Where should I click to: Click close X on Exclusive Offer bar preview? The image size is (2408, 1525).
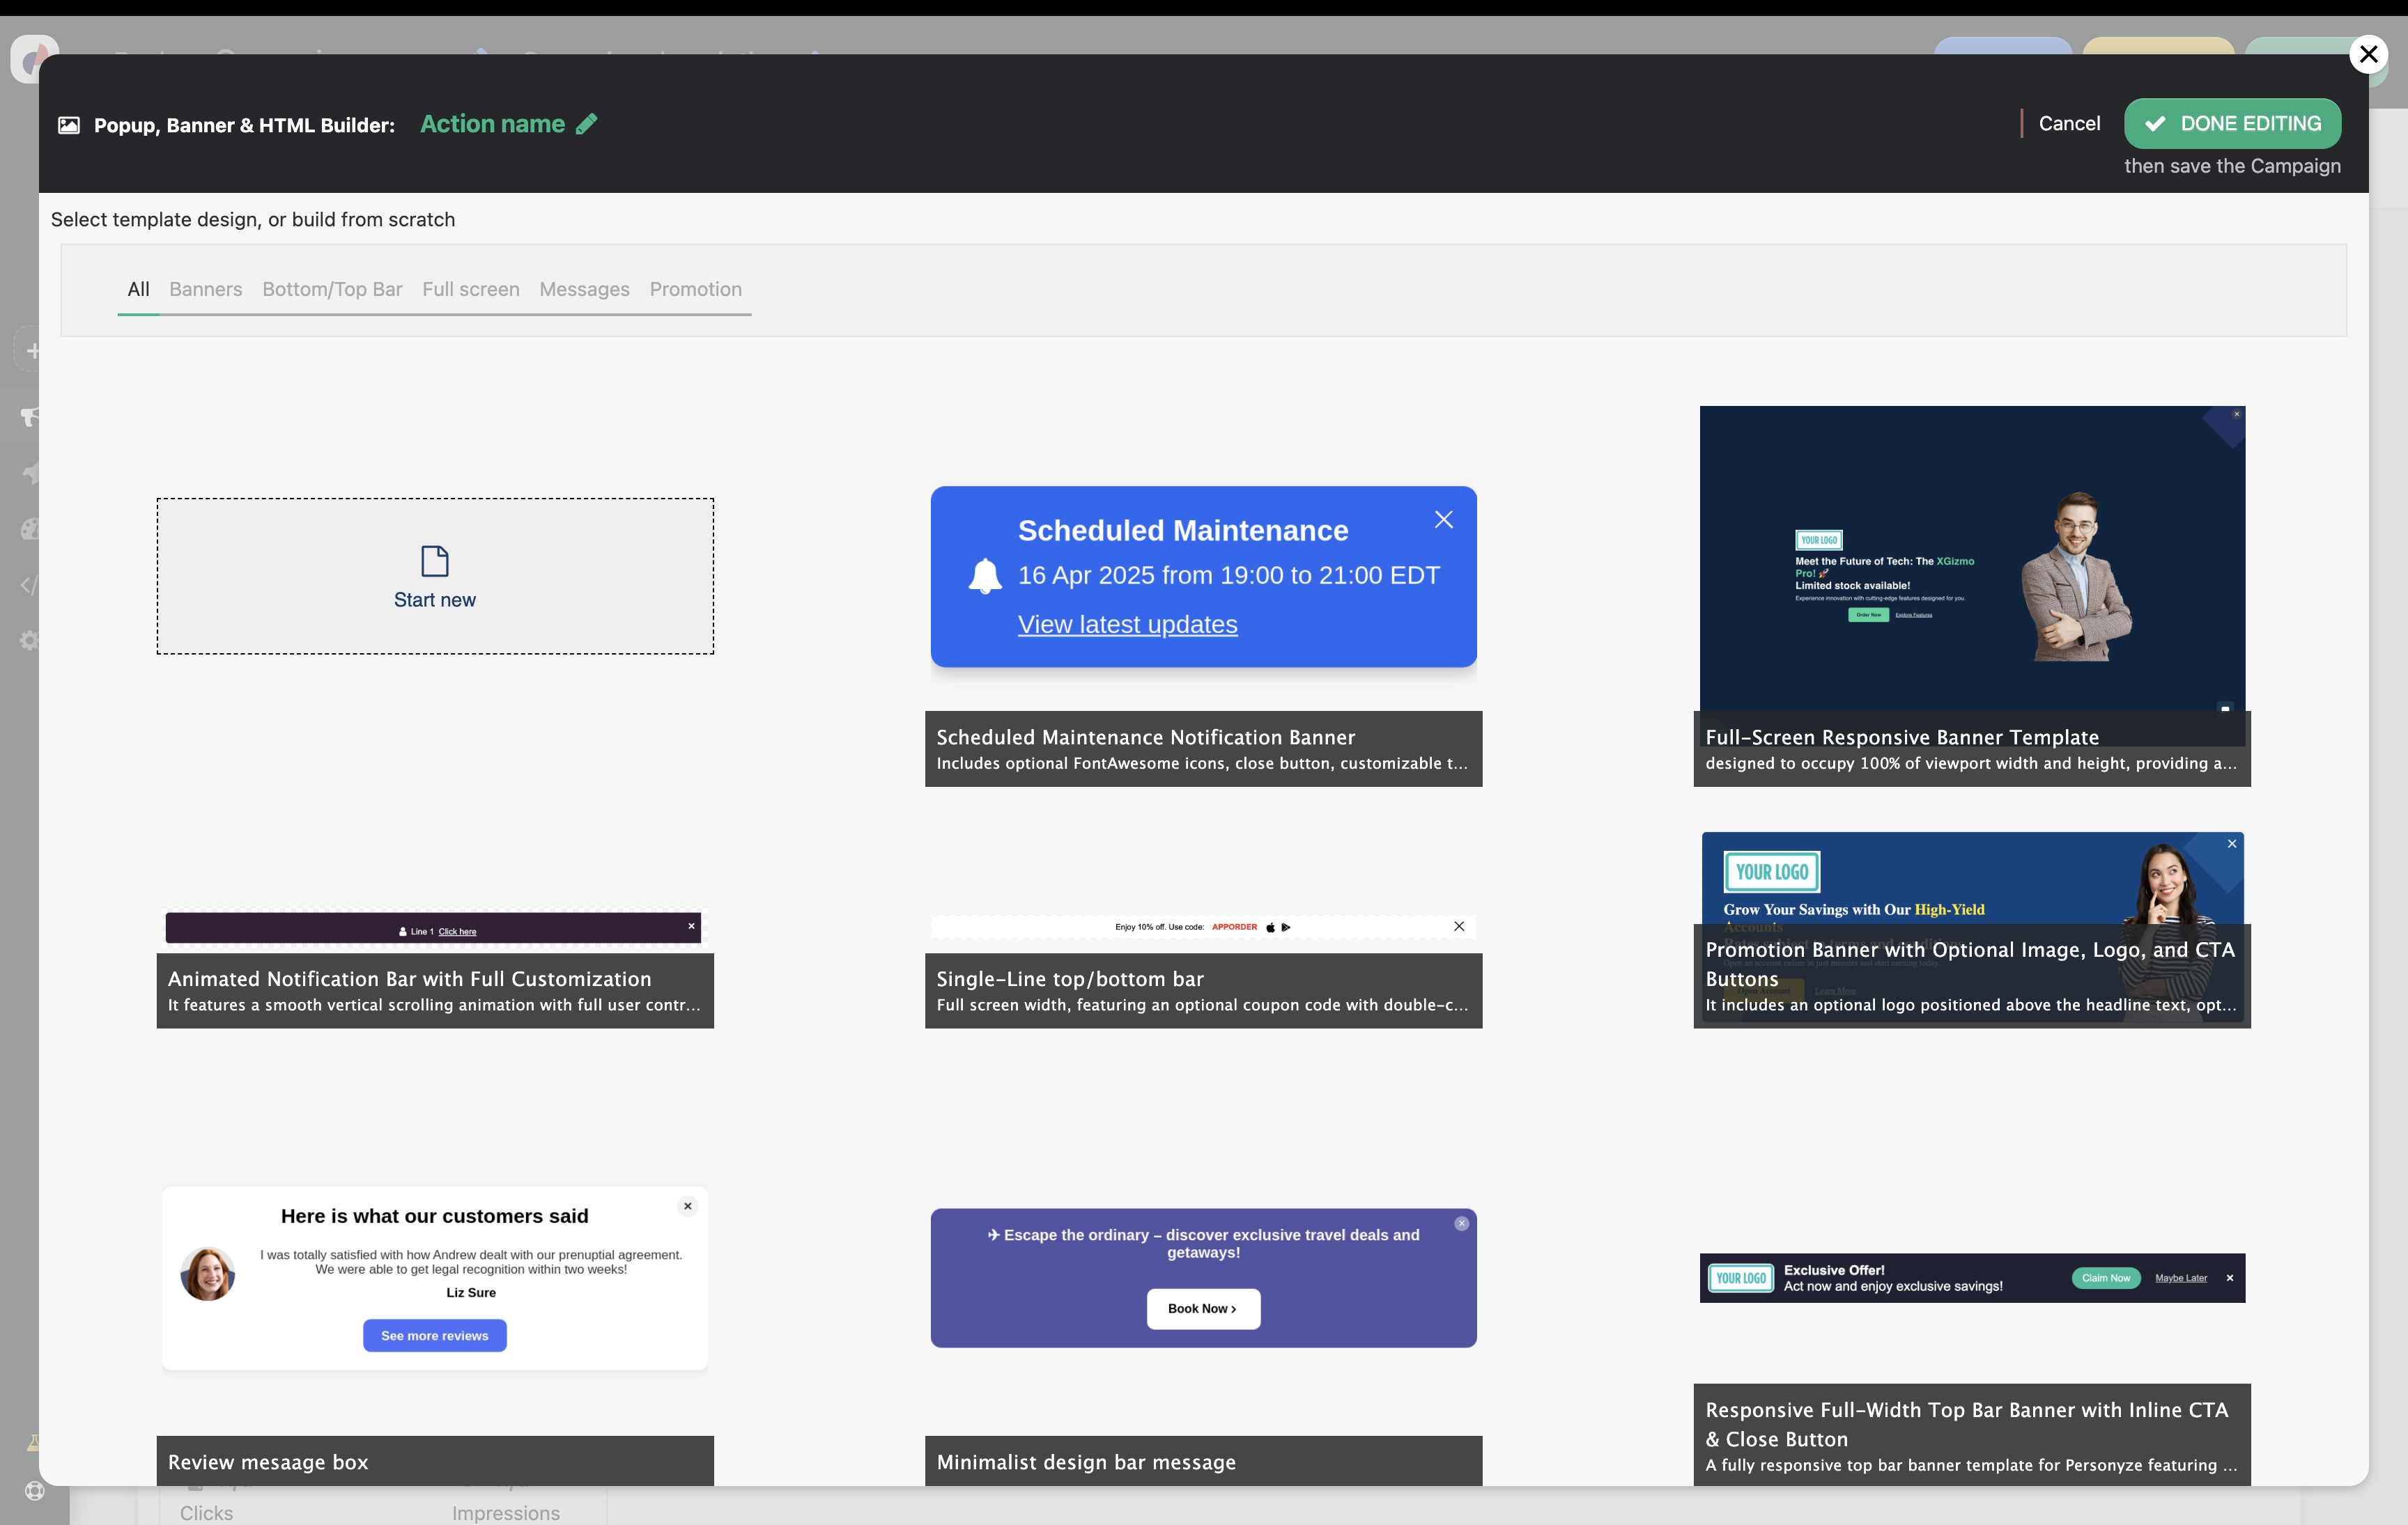pos(2230,1278)
